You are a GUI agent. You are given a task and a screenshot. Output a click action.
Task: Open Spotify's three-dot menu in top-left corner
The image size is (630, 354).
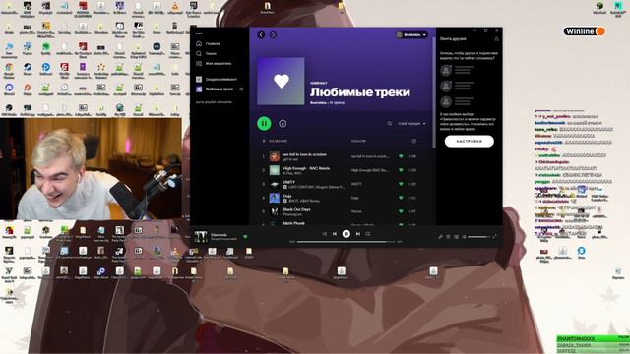pos(199,33)
